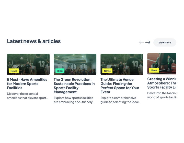Open the Green Revolution article thumbnail

pyautogui.click(x=75, y=64)
